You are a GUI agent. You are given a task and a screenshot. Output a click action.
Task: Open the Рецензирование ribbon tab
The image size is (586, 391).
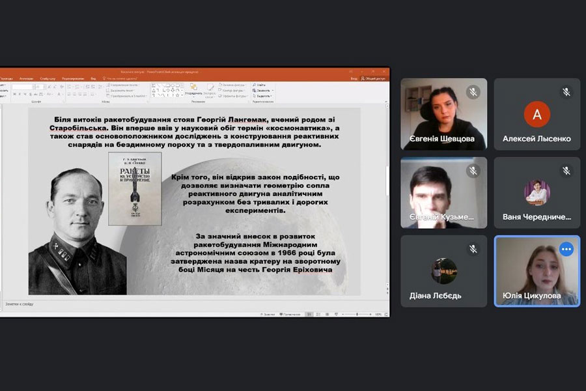point(73,79)
